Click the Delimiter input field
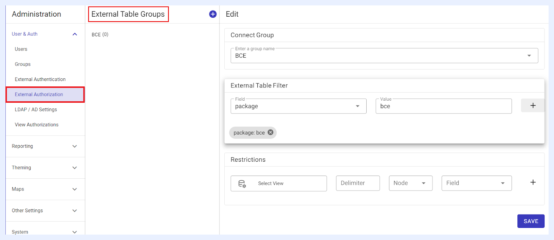This screenshot has width=554, height=240. pyautogui.click(x=358, y=183)
